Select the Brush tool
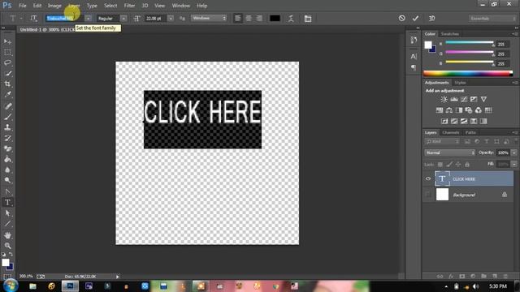This screenshot has width=520, height=292. pyautogui.click(x=7, y=117)
